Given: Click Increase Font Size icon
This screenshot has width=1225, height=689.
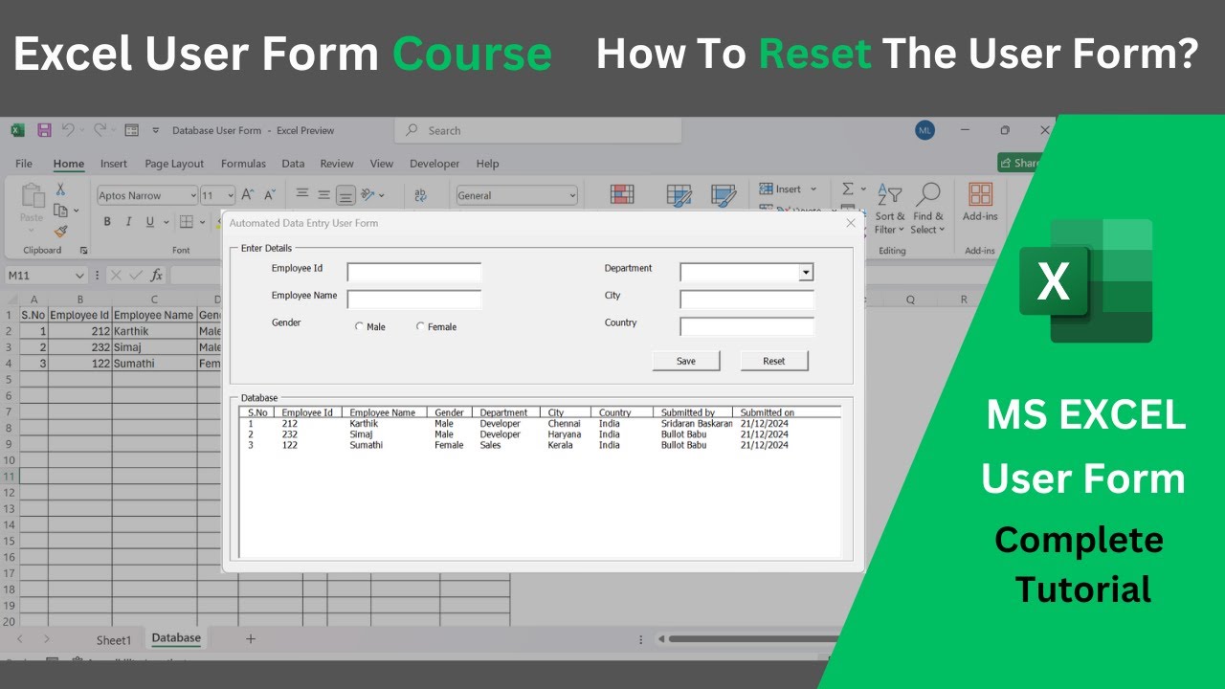Looking at the screenshot, I should pos(248,194).
